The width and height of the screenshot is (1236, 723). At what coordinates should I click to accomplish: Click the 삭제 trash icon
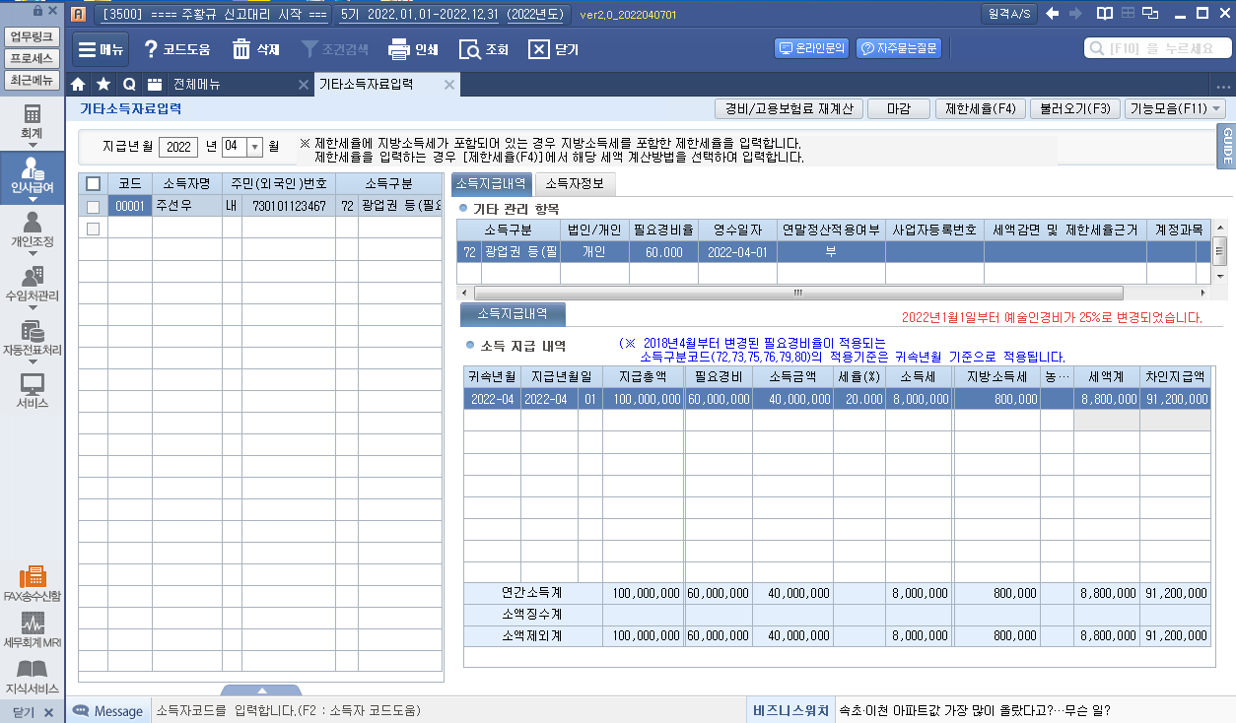pos(241,49)
